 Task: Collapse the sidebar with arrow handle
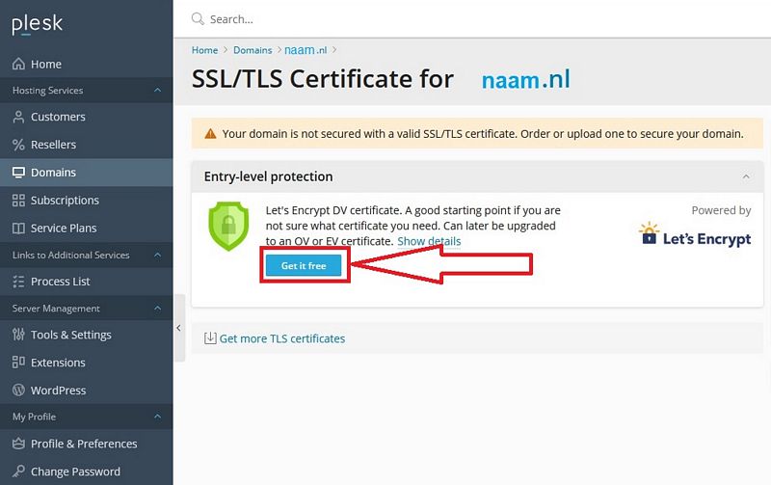(179, 328)
